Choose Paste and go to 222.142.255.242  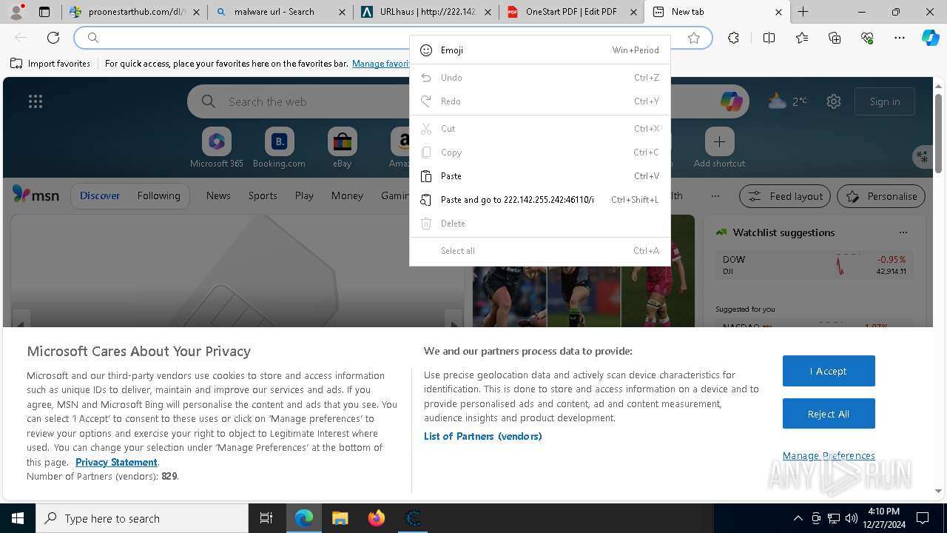(540, 200)
